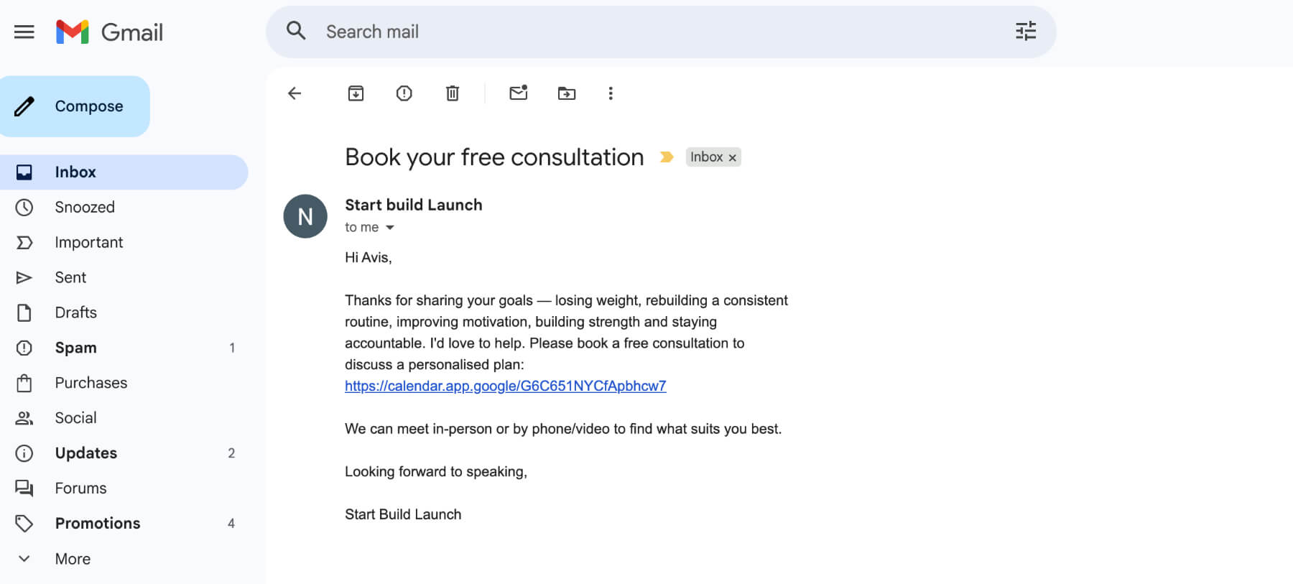Open the more options overflow menu
Screen dimensions: 1293x584
(610, 93)
